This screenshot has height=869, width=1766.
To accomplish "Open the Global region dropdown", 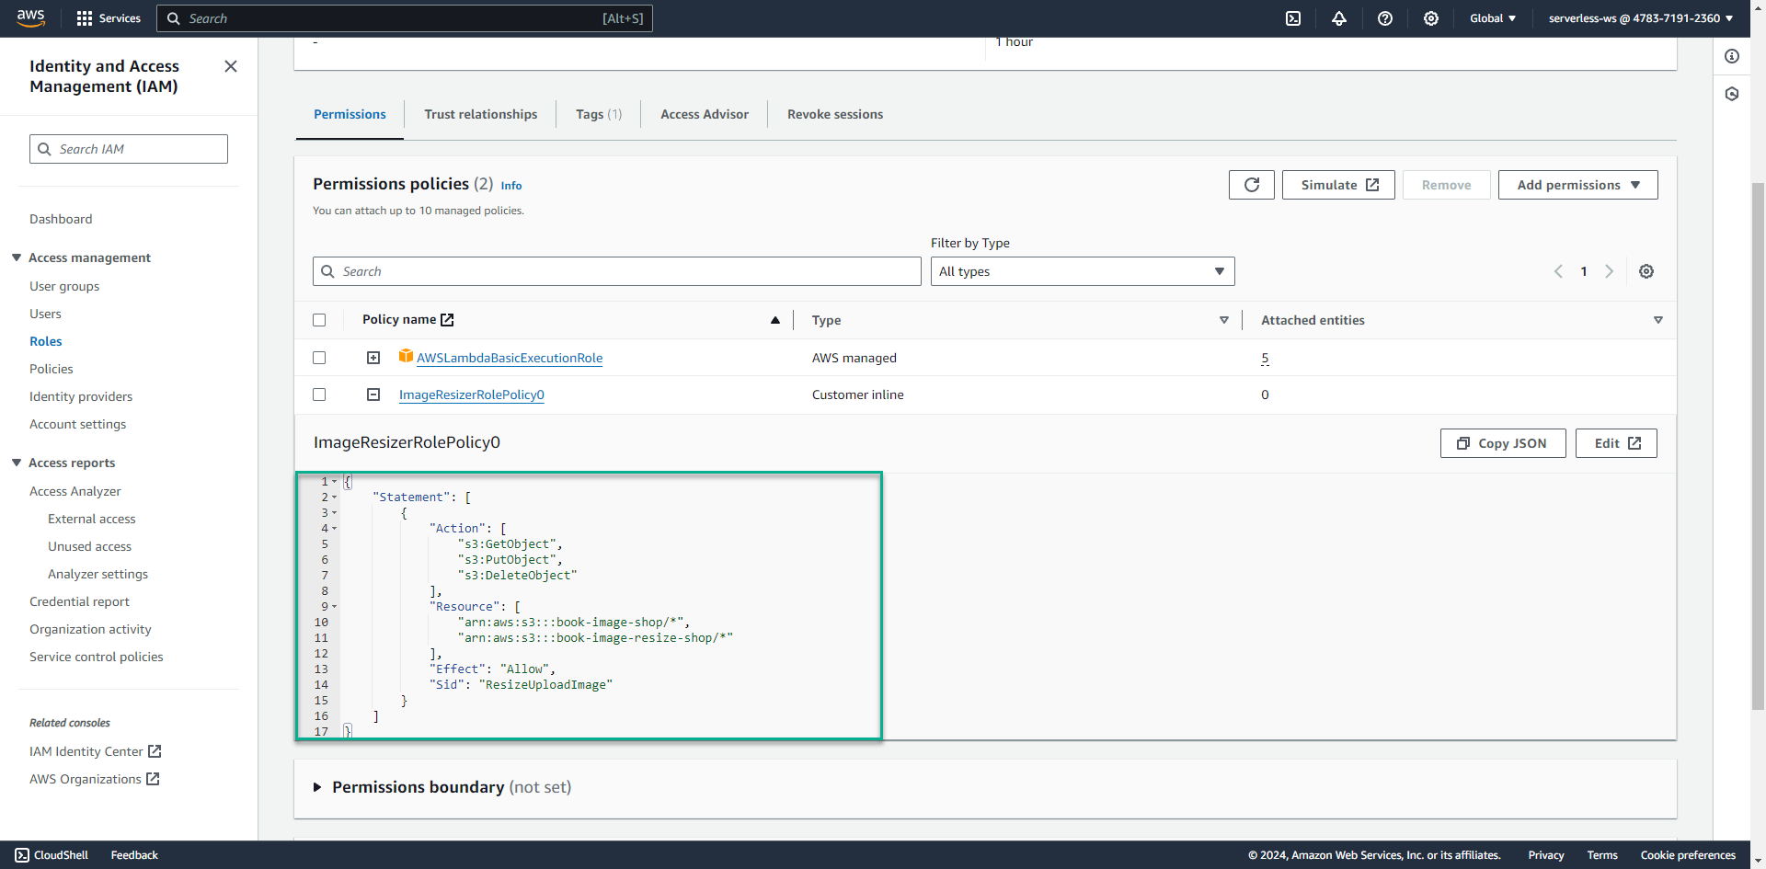I will pyautogui.click(x=1492, y=18).
